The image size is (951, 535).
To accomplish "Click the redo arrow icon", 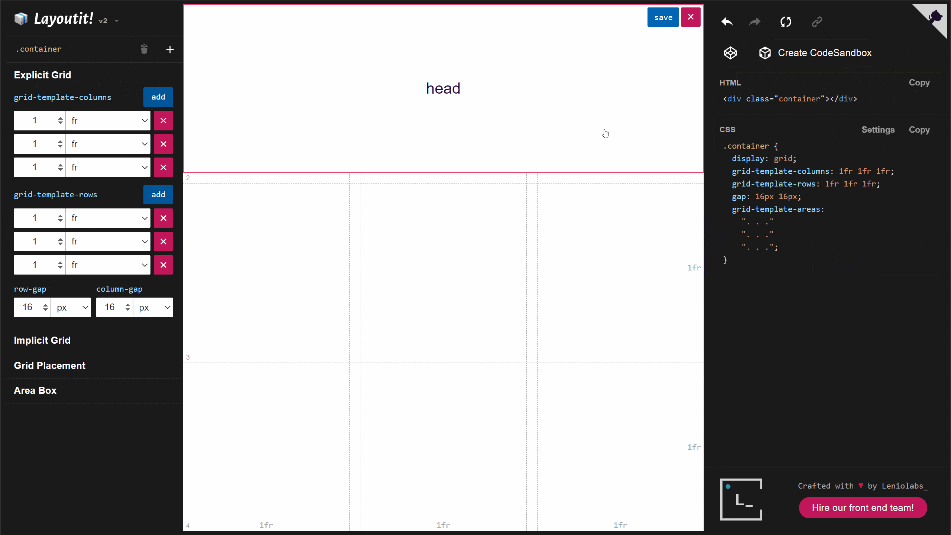I will (x=754, y=22).
